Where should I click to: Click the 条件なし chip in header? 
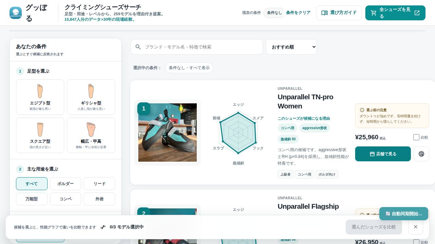coord(274,13)
